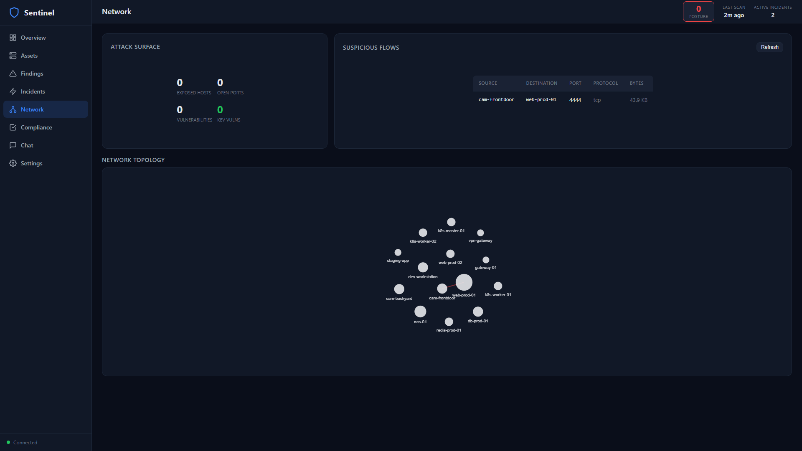The image size is (802, 451).
Task: Sort by the SOURCE column header
Action: pos(488,83)
